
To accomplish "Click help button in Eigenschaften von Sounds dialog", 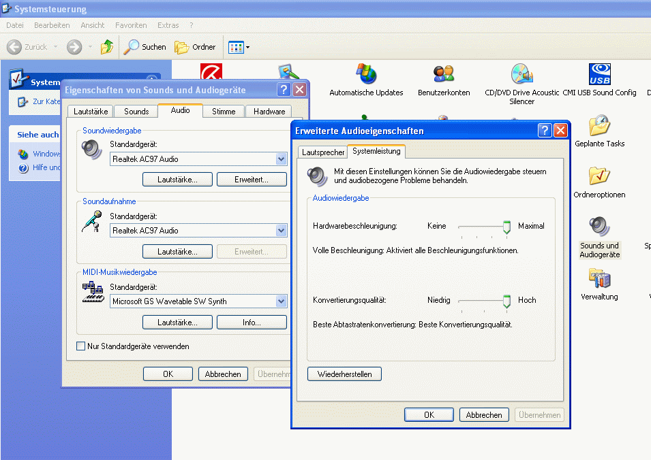I will click(284, 90).
